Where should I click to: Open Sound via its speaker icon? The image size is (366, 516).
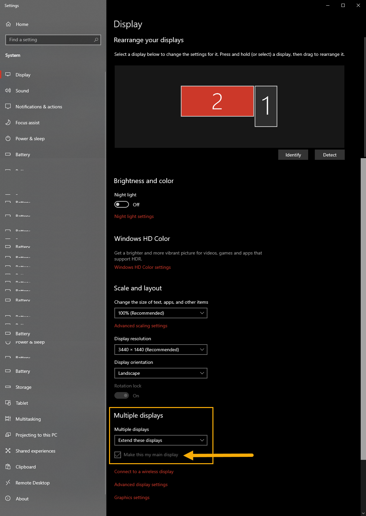tap(8, 91)
